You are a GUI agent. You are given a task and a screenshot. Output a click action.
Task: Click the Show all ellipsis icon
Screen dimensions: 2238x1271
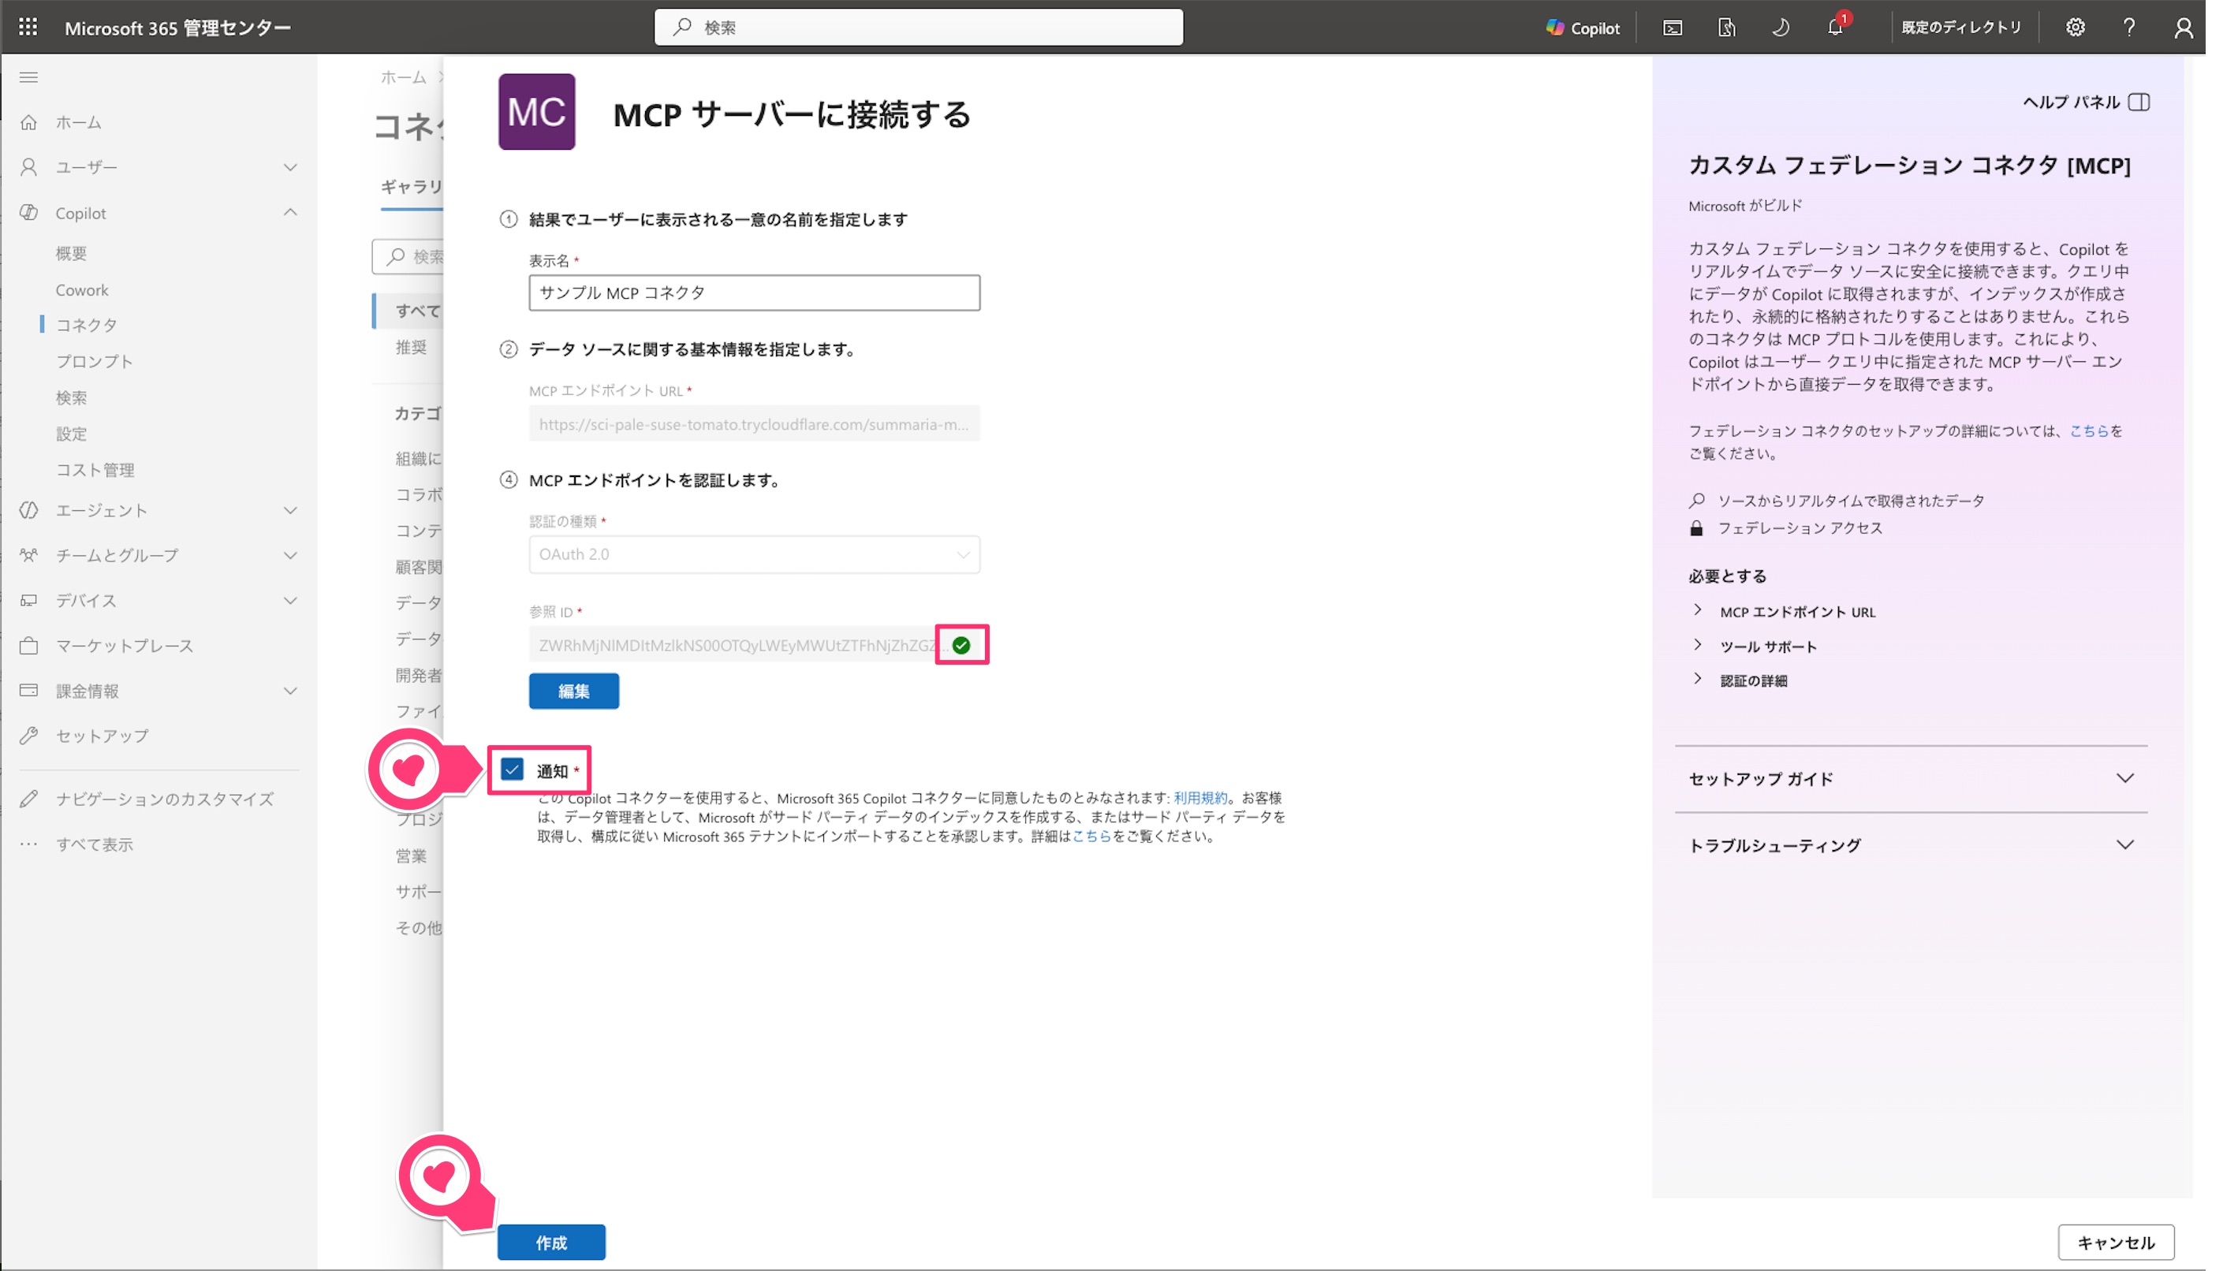pyautogui.click(x=29, y=844)
